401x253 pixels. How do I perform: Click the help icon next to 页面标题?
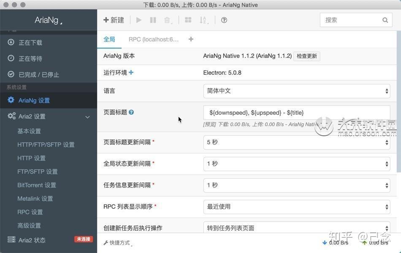(131, 112)
